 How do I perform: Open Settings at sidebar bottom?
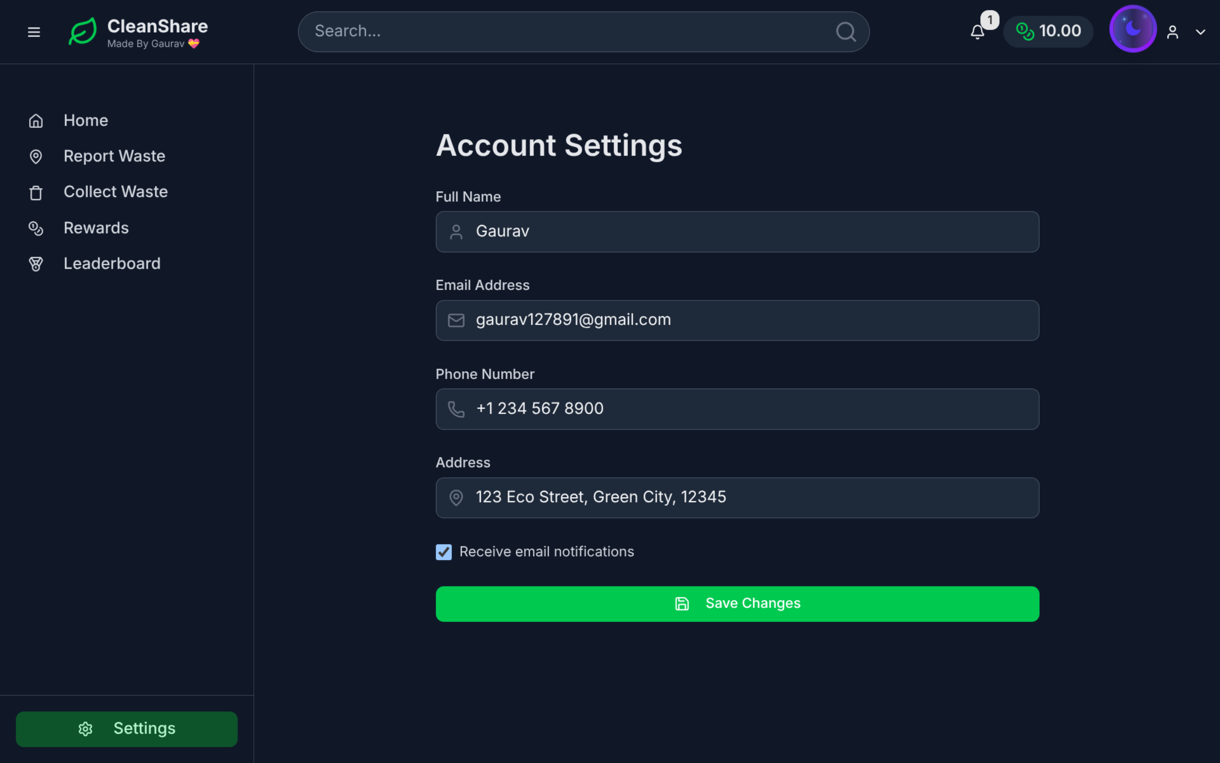click(127, 729)
